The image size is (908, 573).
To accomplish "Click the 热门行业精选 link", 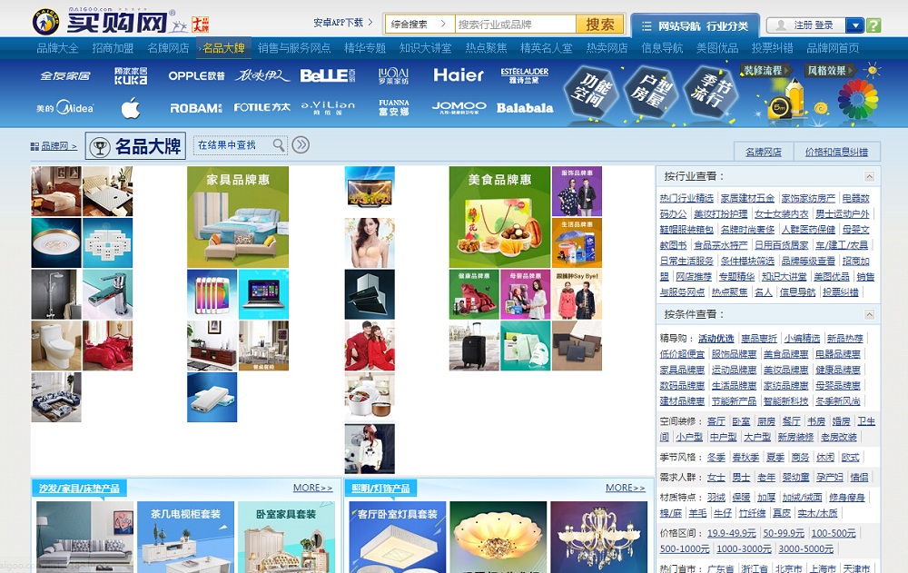I will point(686,198).
